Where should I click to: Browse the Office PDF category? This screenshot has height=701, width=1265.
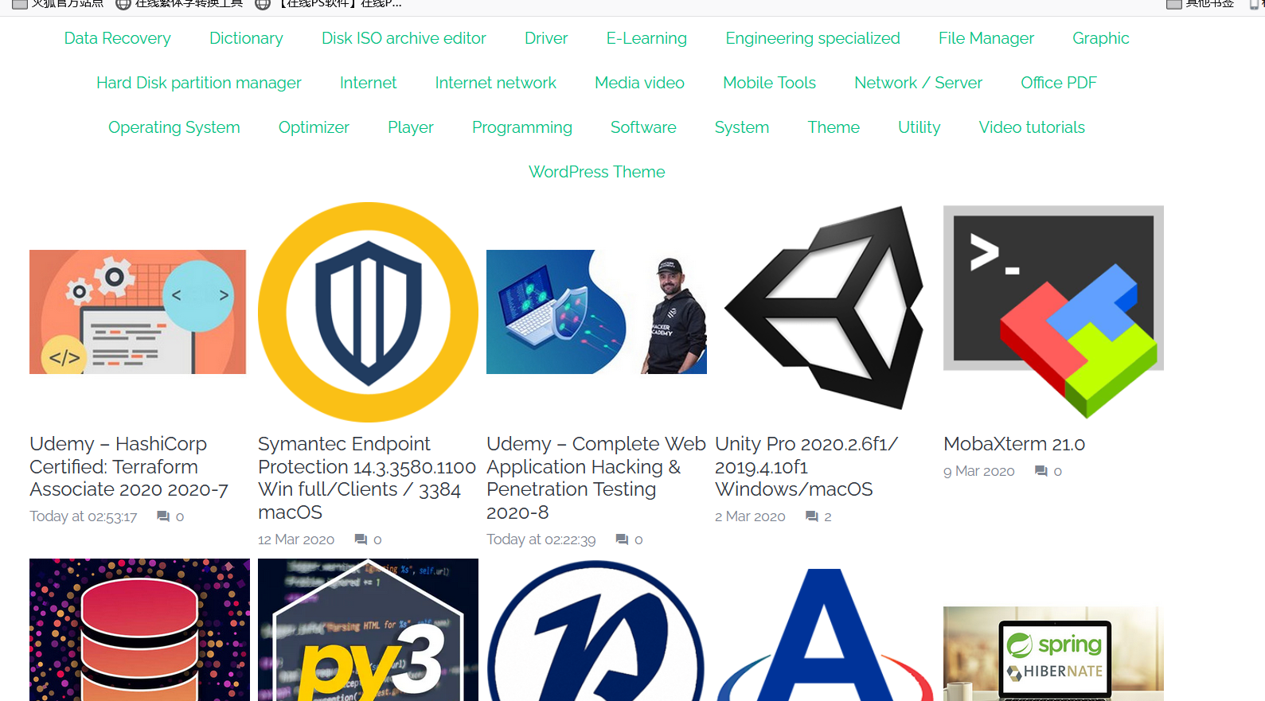coord(1058,83)
